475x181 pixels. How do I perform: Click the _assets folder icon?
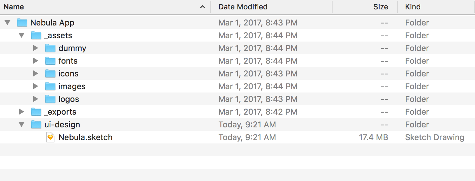(36, 36)
